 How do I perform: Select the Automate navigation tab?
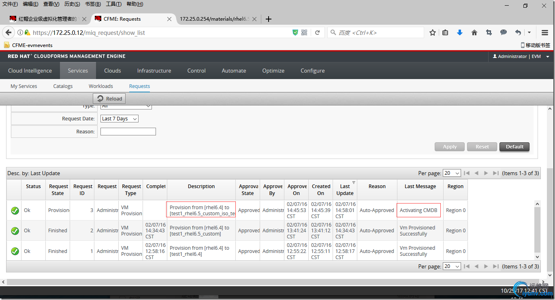click(234, 71)
